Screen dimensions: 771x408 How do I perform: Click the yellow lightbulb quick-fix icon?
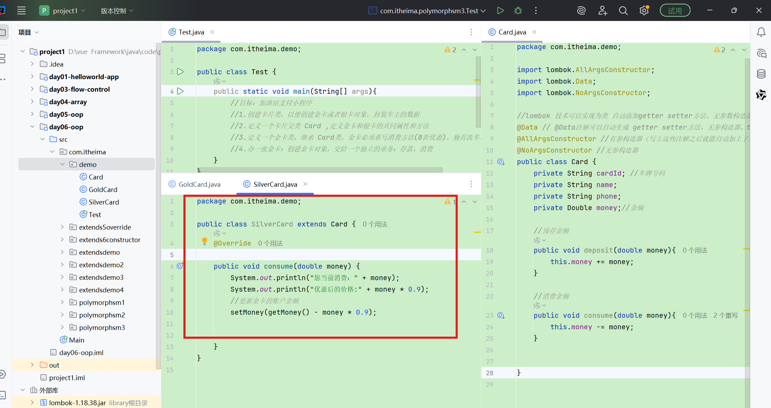click(205, 241)
